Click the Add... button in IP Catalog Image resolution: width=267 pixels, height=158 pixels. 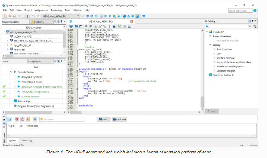point(212,111)
